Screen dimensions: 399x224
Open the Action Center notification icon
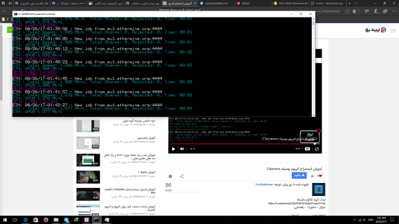[x=392, y=220]
